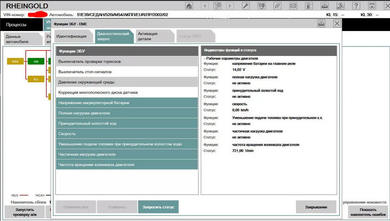Click the 721,00 1/min engine speed value
This screenshot has height=221, width=390.
[x=243, y=151]
